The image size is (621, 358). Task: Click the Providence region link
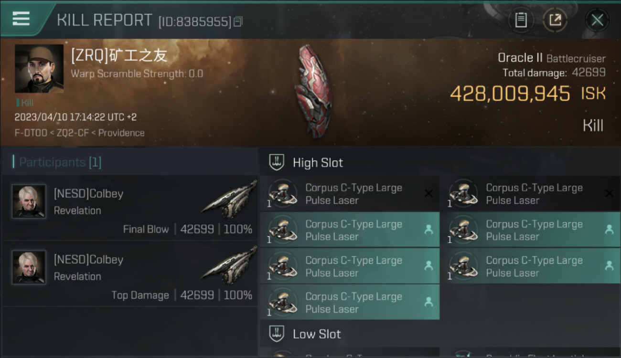pos(122,133)
